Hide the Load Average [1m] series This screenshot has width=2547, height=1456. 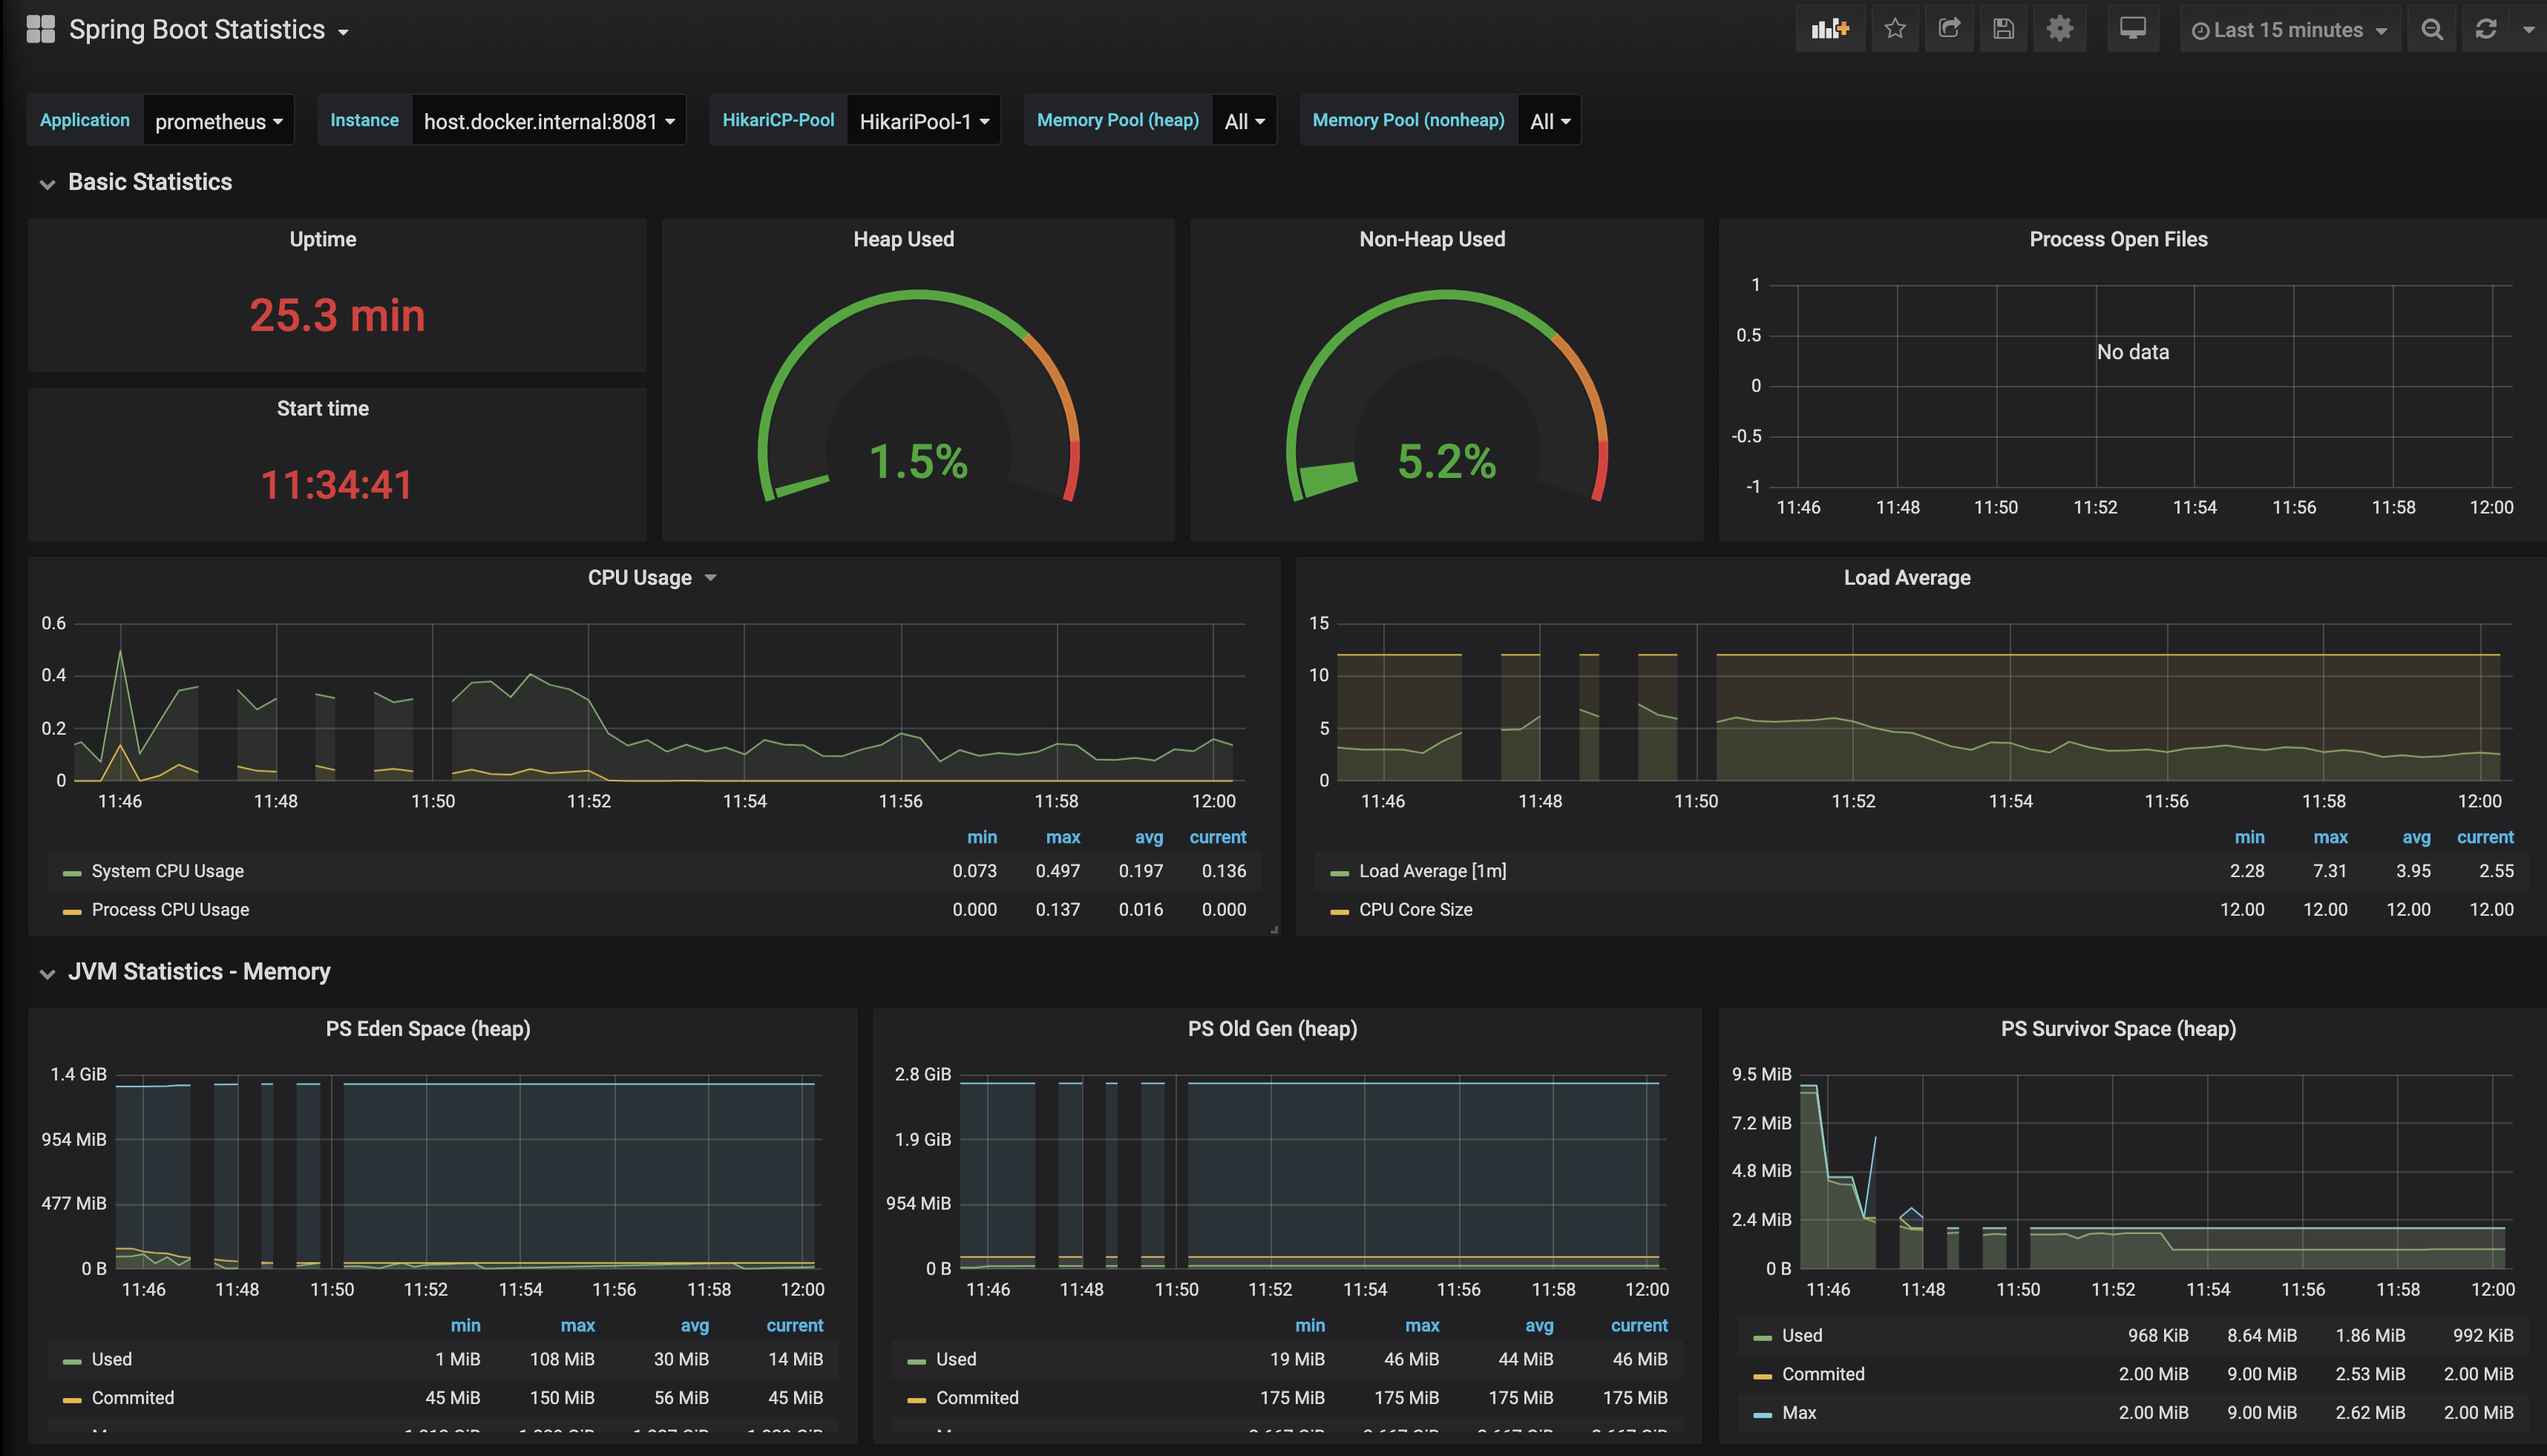point(1432,871)
